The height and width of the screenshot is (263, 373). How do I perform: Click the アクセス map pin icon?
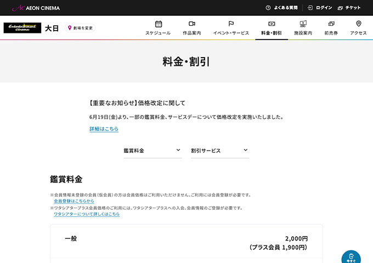(359, 24)
